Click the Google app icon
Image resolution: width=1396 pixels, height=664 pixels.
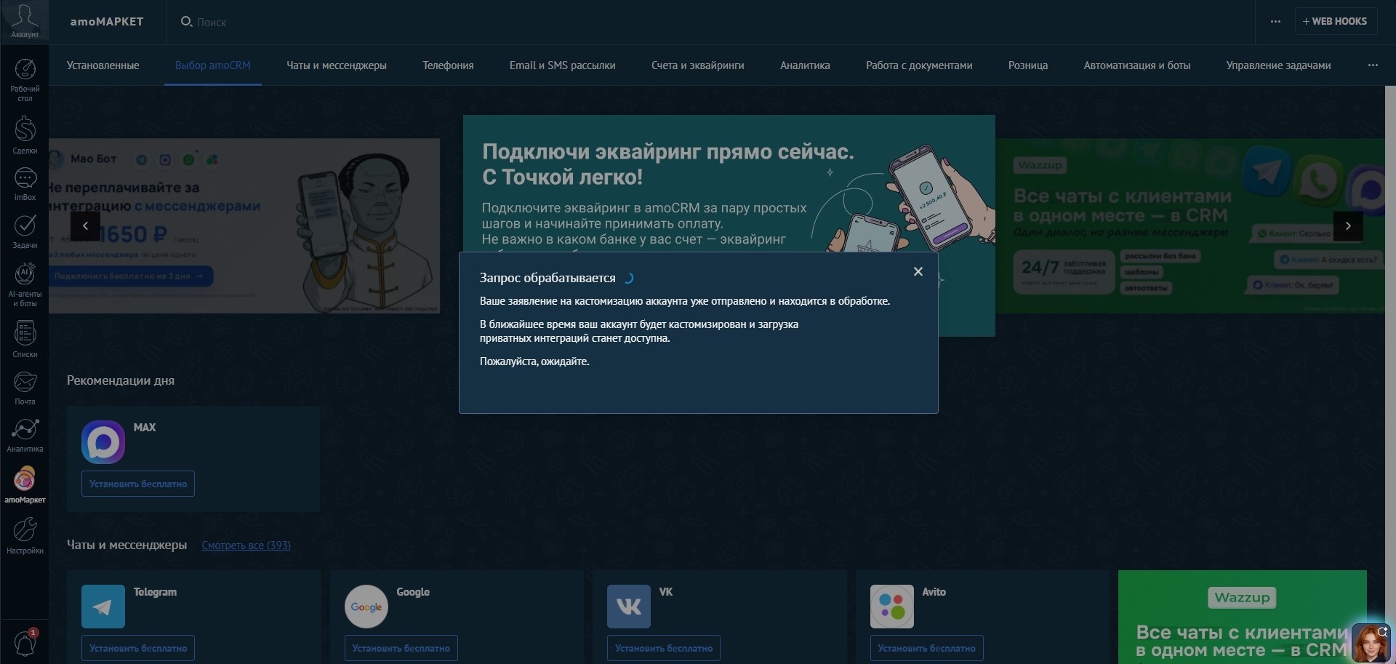pyautogui.click(x=366, y=607)
